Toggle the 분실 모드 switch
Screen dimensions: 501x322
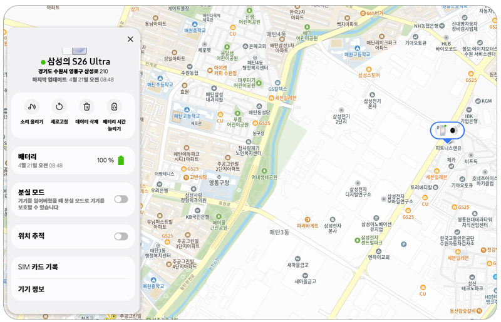pos(121,199)
